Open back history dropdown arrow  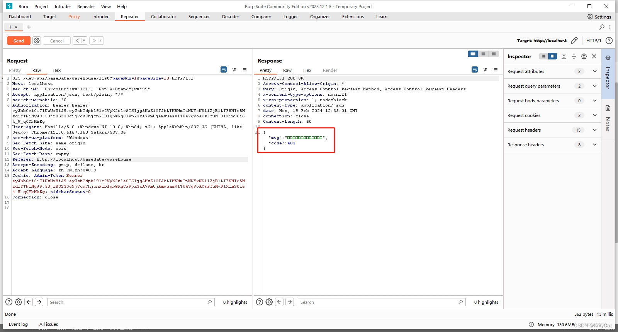(x=84, y=41)
